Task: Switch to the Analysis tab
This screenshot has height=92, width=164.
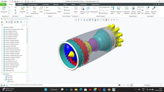Action: (20, 4)
